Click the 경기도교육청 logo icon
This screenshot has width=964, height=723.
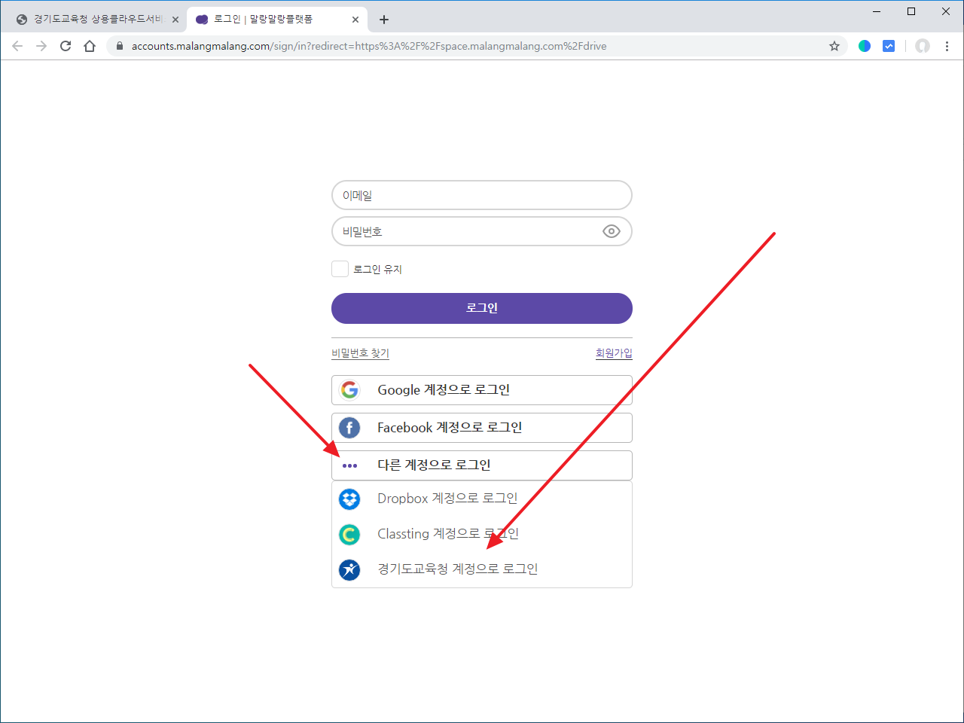(349, 569)
